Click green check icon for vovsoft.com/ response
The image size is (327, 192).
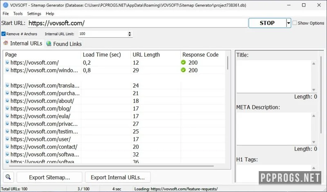(183, 62)
